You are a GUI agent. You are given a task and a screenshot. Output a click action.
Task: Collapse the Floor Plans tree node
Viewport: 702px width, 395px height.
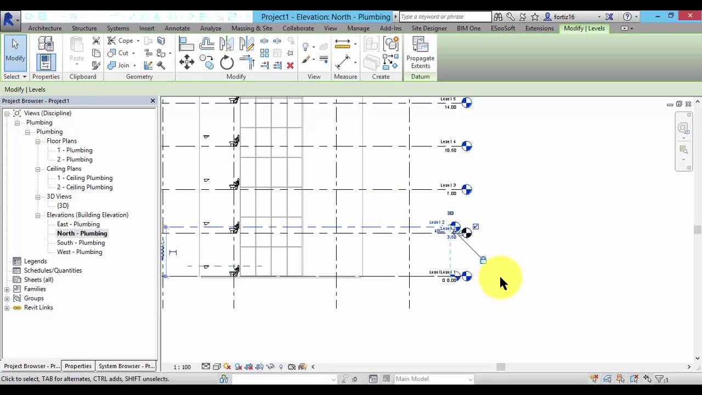coord(38,141)
